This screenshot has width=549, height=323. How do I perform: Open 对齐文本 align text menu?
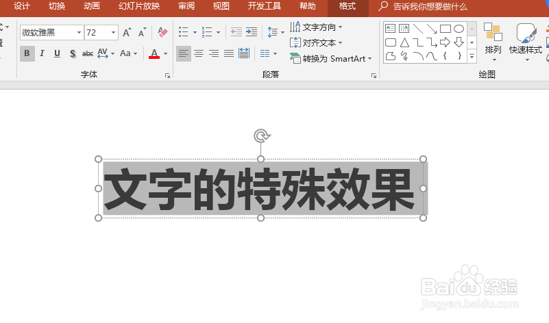pos(316,42)
